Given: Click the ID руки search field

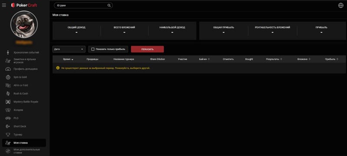Looking at the screenshot, I should point(83,6).
